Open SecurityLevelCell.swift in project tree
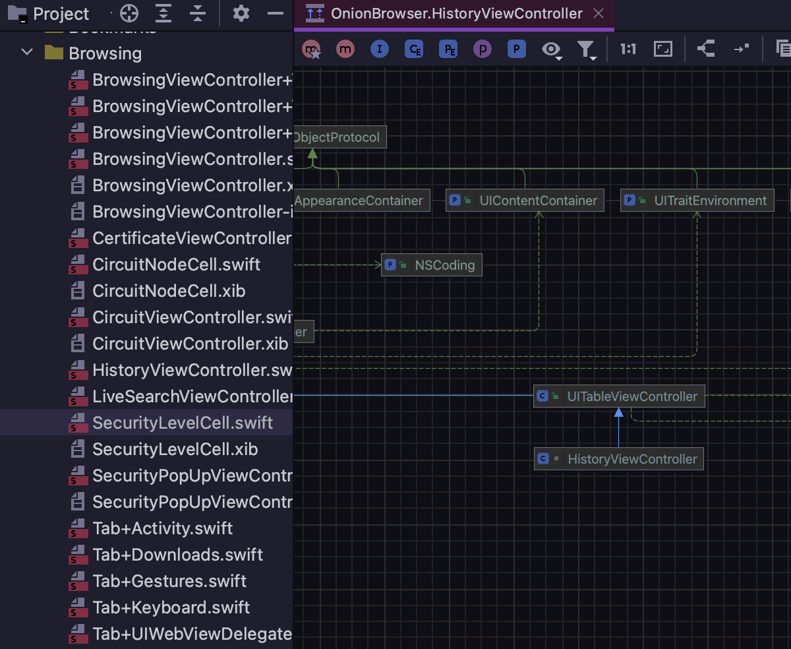Viewport: 791px width, 649px height. (183, 423)
